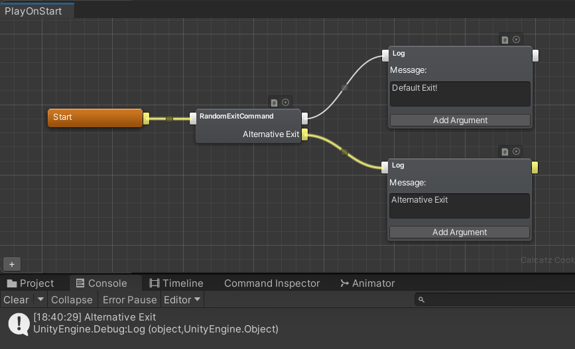Screen dimensions: 575x349
Task: Select the orange Start node
Action: pos(95,118)
